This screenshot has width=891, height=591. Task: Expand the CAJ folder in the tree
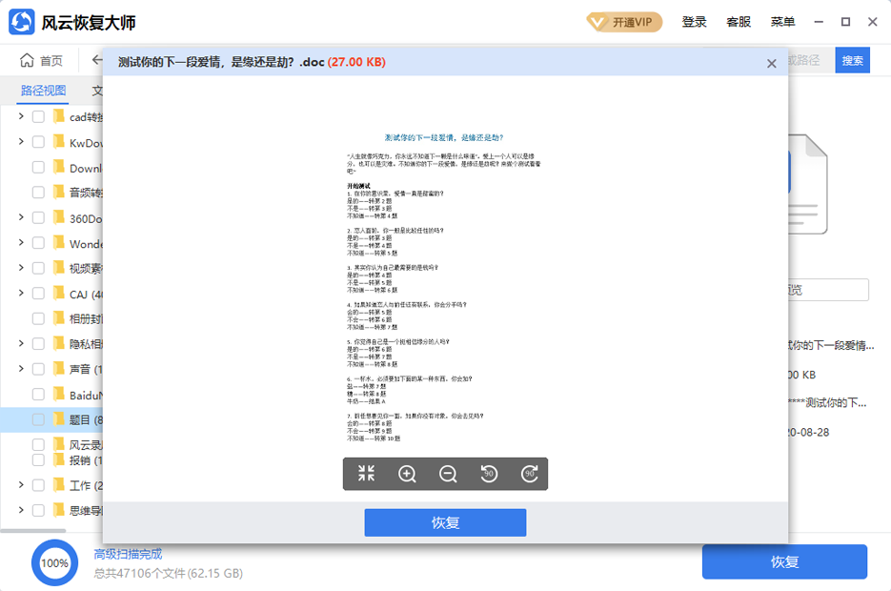pos(21,293)
